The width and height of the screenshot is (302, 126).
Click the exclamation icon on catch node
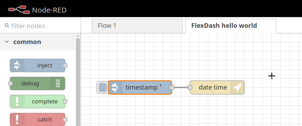tap(17, 119)
